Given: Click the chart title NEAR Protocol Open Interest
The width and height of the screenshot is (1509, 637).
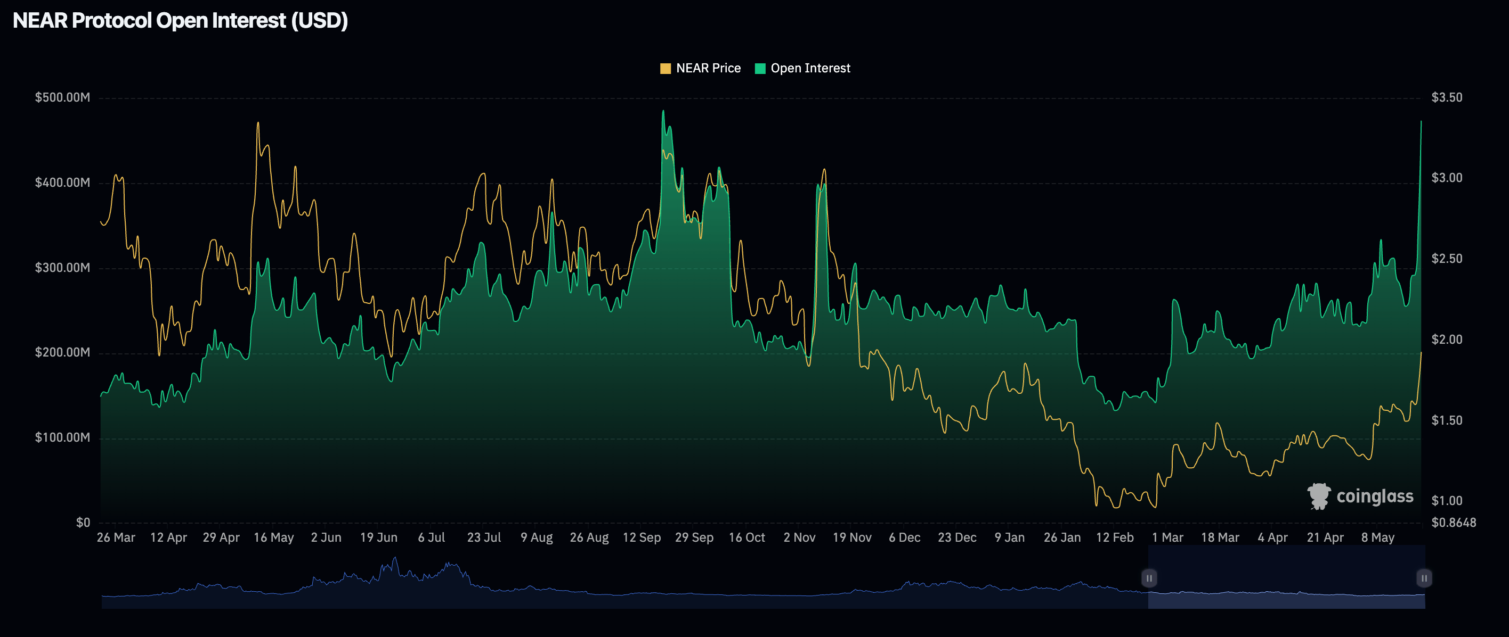Looking at the screenshot, I should pos(181,20).
